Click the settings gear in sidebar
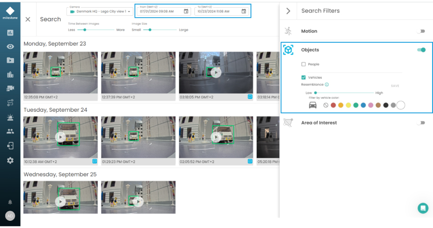 (x=10, y=160)
